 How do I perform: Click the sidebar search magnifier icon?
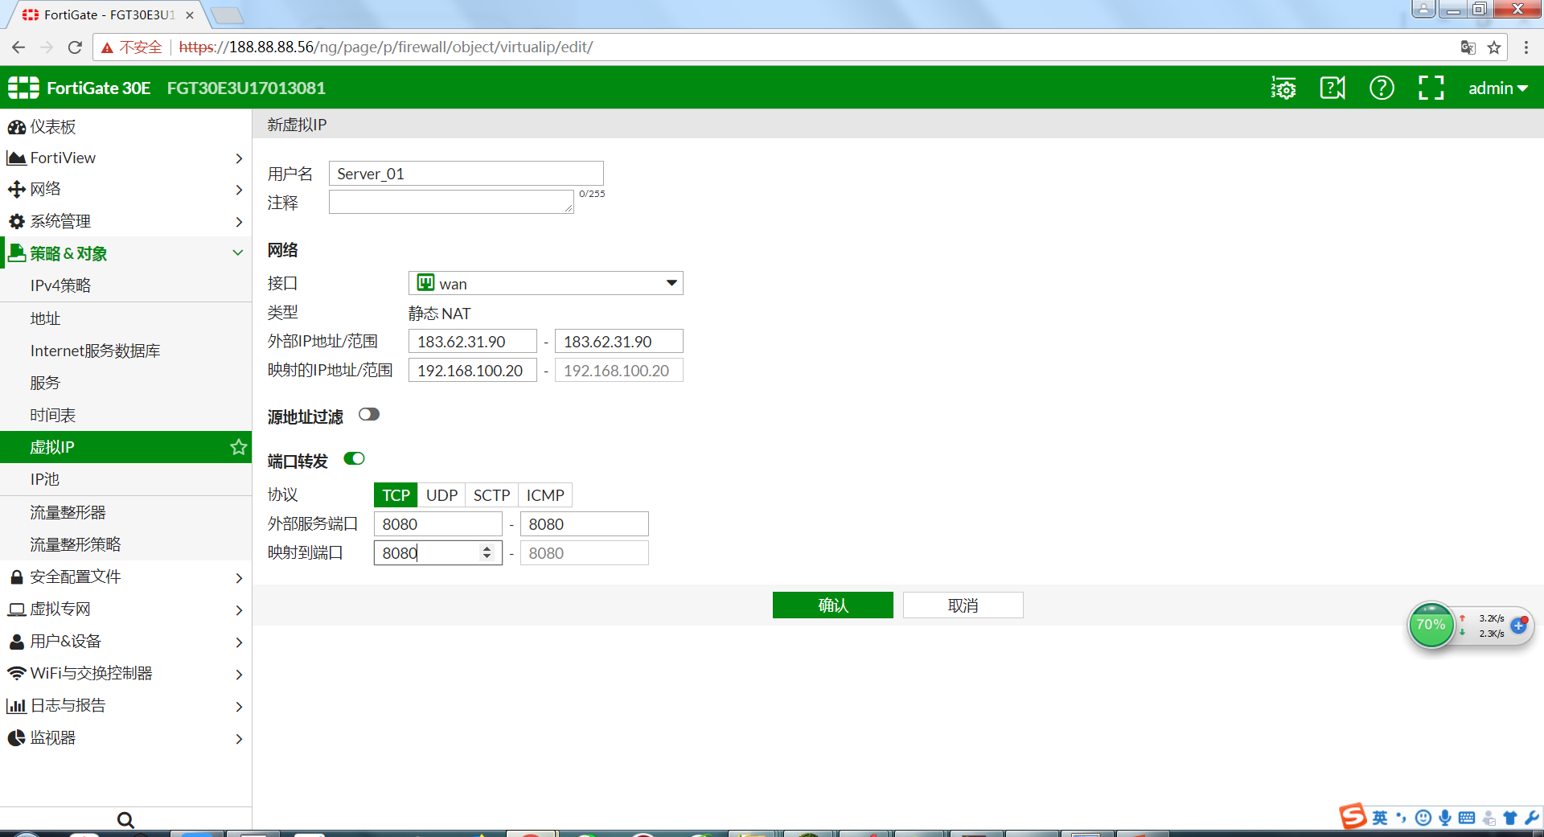click(x=125, y=820)
